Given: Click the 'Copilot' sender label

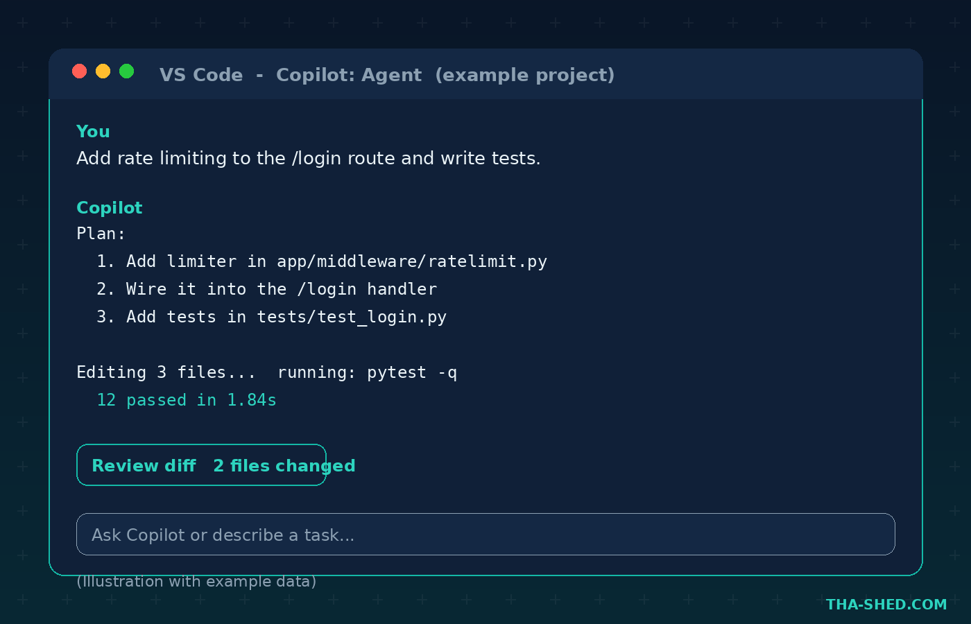Looking at the screenshot, I should [110, 208].
